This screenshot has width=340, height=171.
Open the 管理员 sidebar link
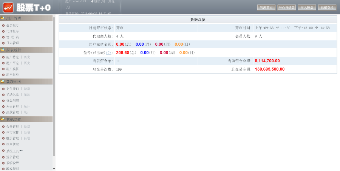tap(12, 37)
